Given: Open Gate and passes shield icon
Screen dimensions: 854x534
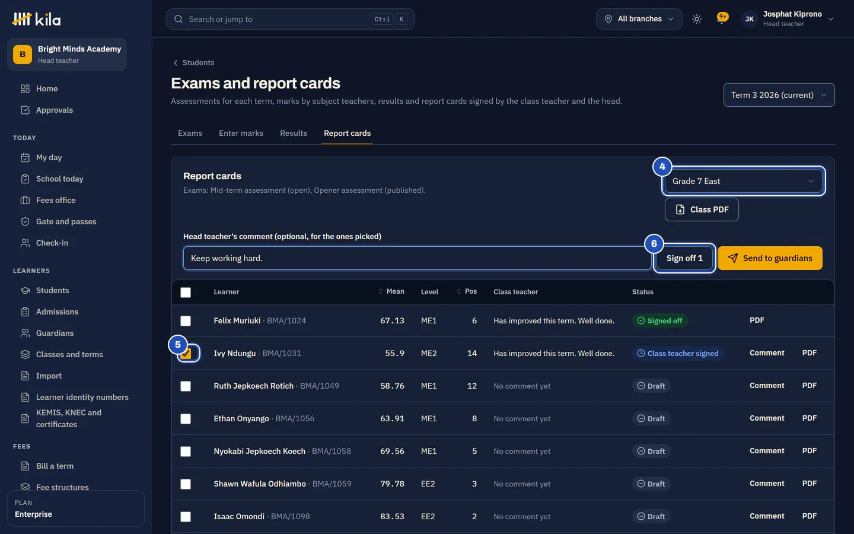Looking at the screenshot, I should point(25,221).
